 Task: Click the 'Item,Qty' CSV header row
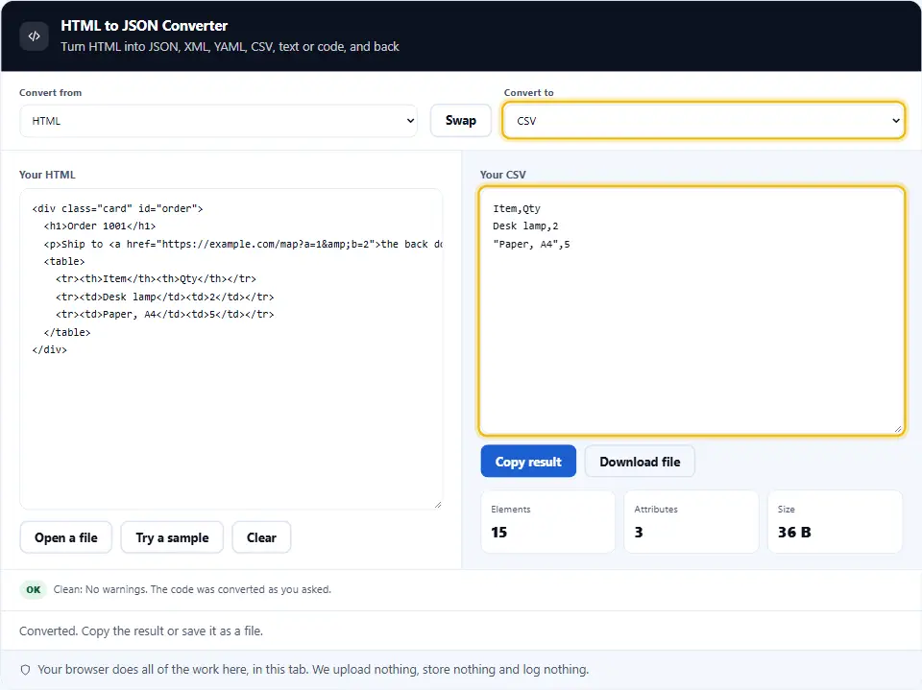[x=517, y=208]
